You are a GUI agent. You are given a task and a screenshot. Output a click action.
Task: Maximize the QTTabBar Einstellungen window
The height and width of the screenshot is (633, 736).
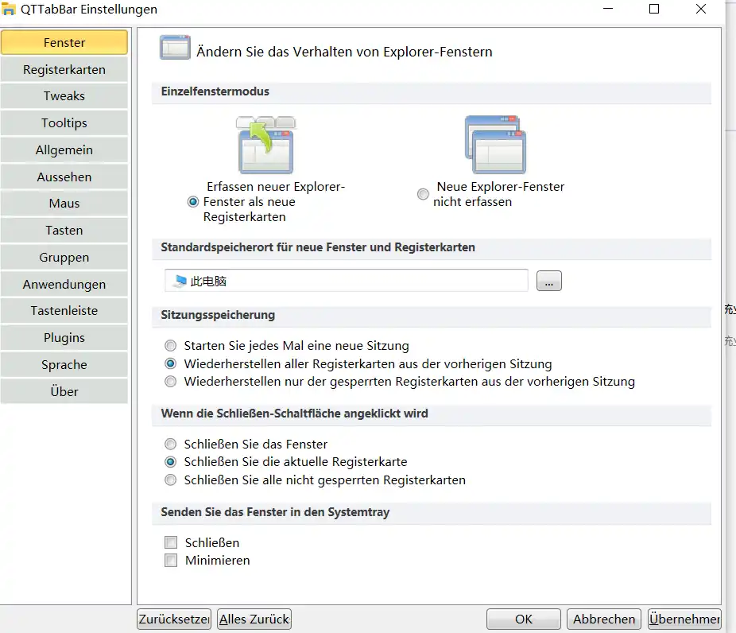coord(654,9)
